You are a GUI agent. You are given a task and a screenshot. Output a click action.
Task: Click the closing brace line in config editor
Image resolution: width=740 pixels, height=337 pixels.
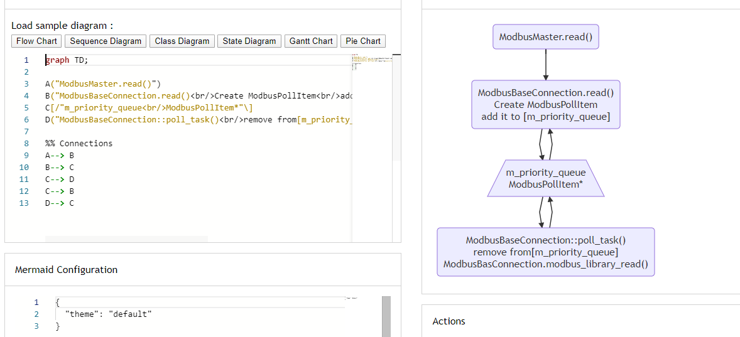click(58, 326)
